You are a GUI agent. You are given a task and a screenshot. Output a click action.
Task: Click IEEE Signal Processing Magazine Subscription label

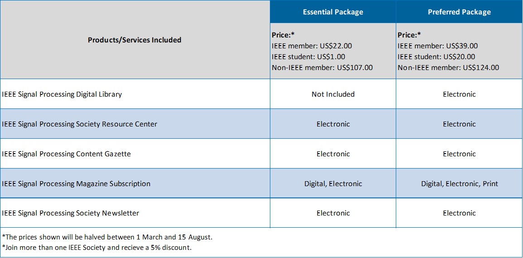point(76,183)
